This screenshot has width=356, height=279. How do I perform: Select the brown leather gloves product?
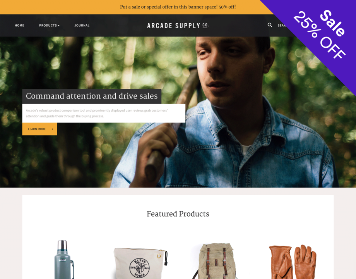click(x=293, y=262)
